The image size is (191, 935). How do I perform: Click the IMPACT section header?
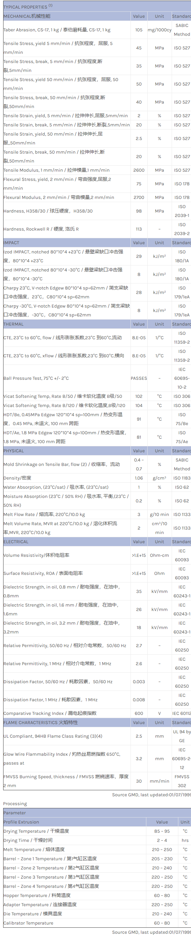11,243
